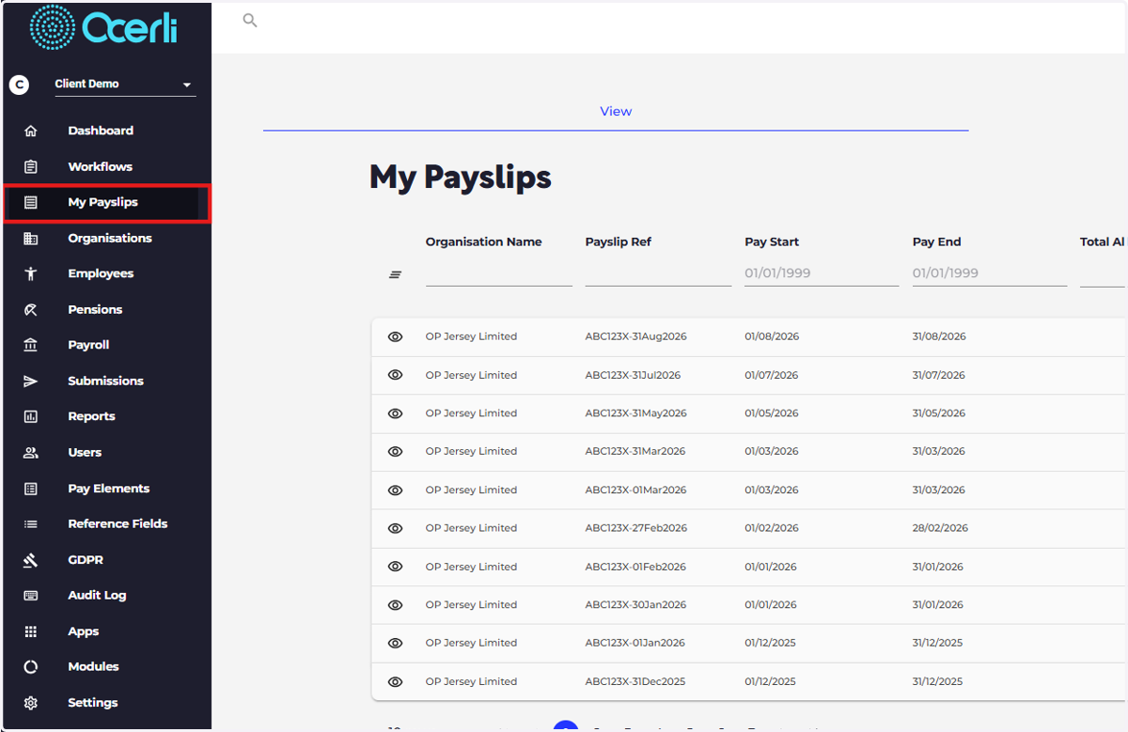This screenshot has width=1128, height=732.
Task: View payslip ABC123X-01Jan2026 via eye icon
Action: tap(396, 643)
